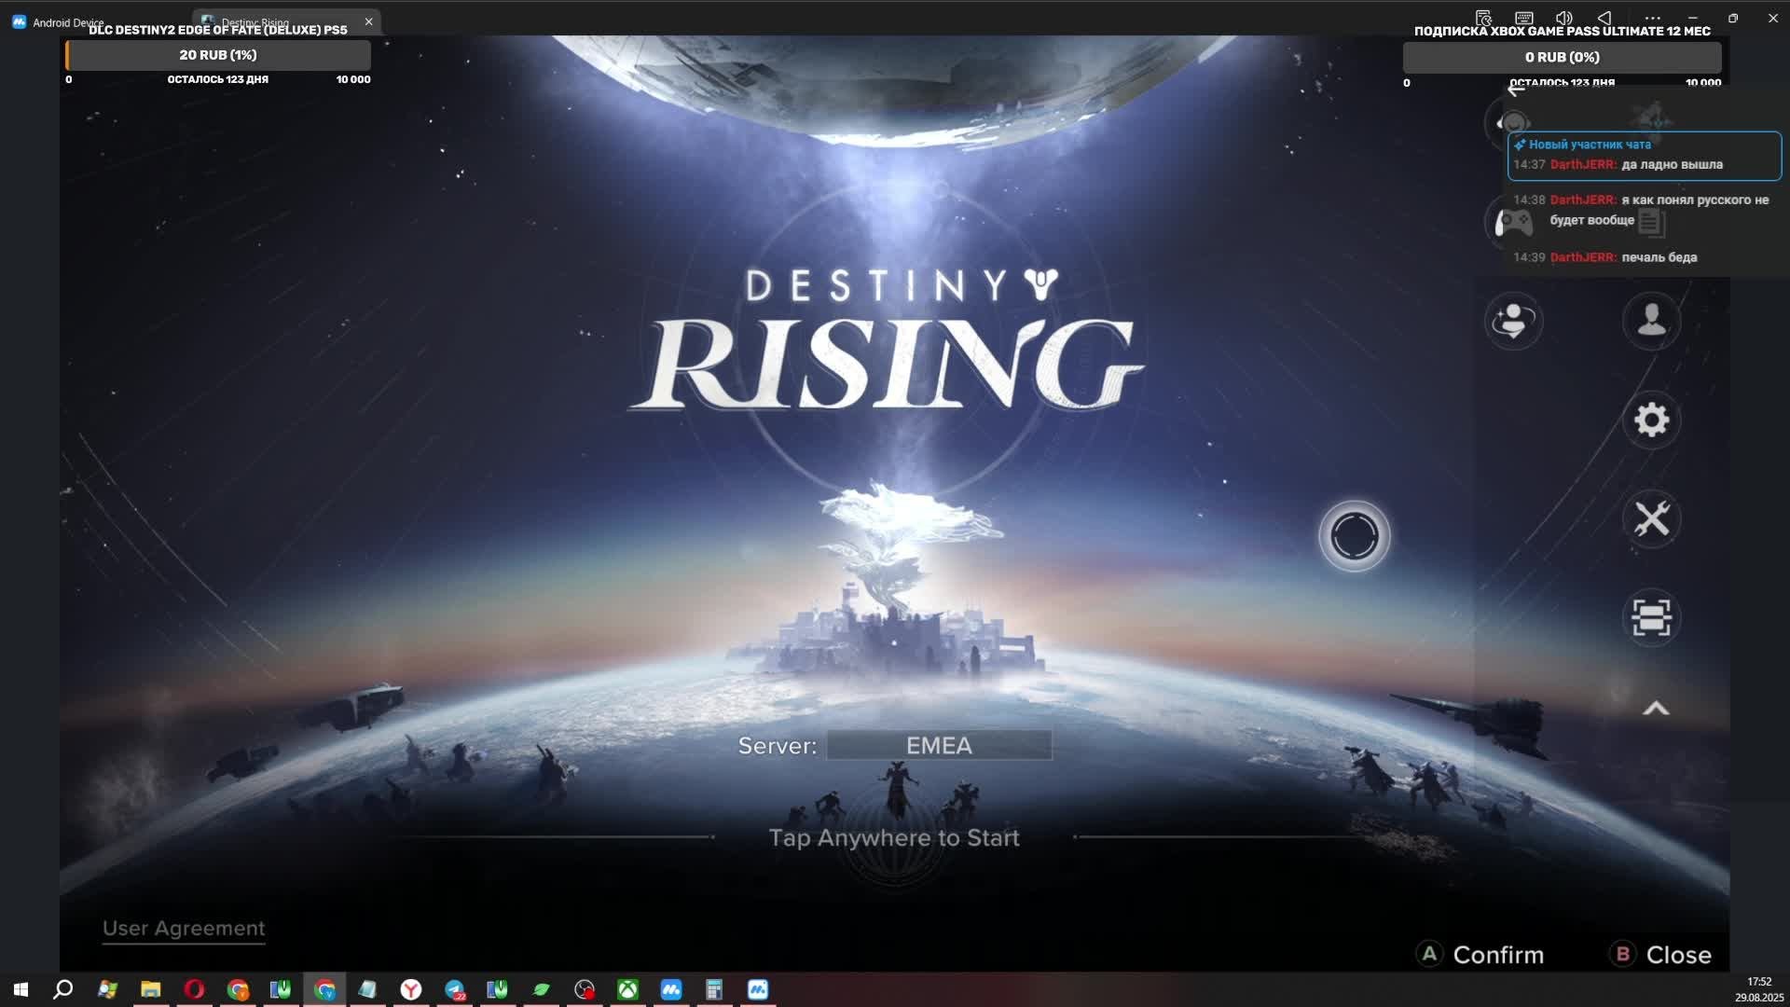Screen dimensions: 1790x1007
Task: Toggle the on-screen keyboard icon
Action: tap(1524, 18)
